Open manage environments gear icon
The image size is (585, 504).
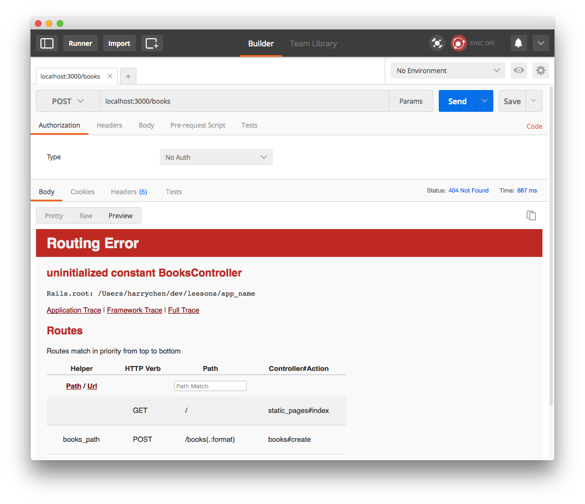540,70
